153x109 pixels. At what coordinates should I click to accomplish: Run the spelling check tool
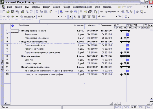(x=31, y=12)
